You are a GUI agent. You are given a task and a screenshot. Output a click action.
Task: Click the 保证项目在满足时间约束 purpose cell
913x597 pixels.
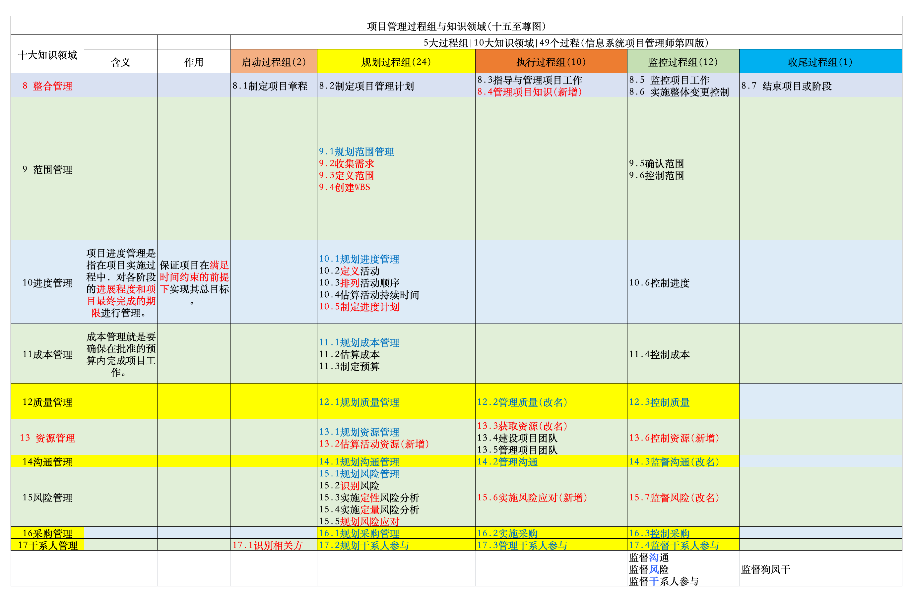point(194,282)
